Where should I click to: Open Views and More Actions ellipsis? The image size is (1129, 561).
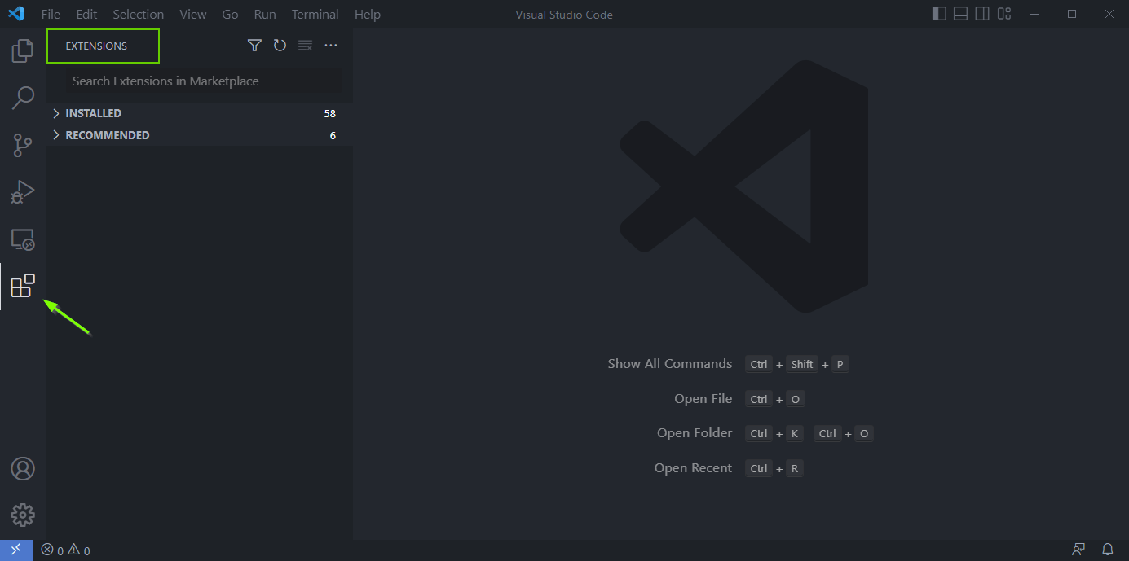[331, 46]
